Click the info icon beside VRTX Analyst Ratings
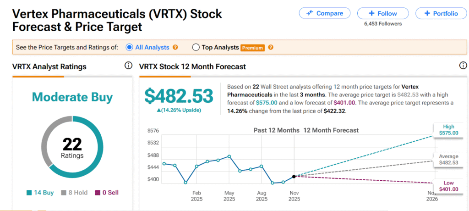469x211 pixels. pyautogui.click(x=129, y=66)
